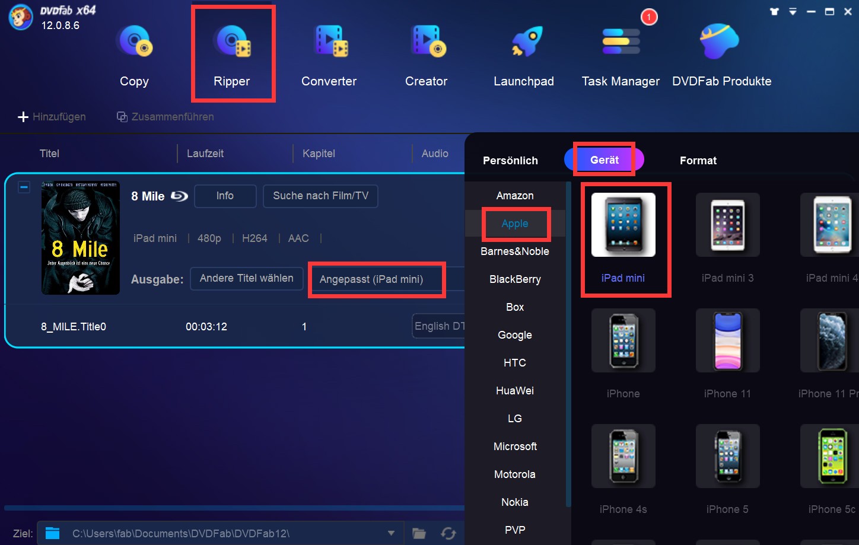The width and height of the screenshot is (859, 545).
Task: Click the brand list scrollbar
Action: point(568,344)
